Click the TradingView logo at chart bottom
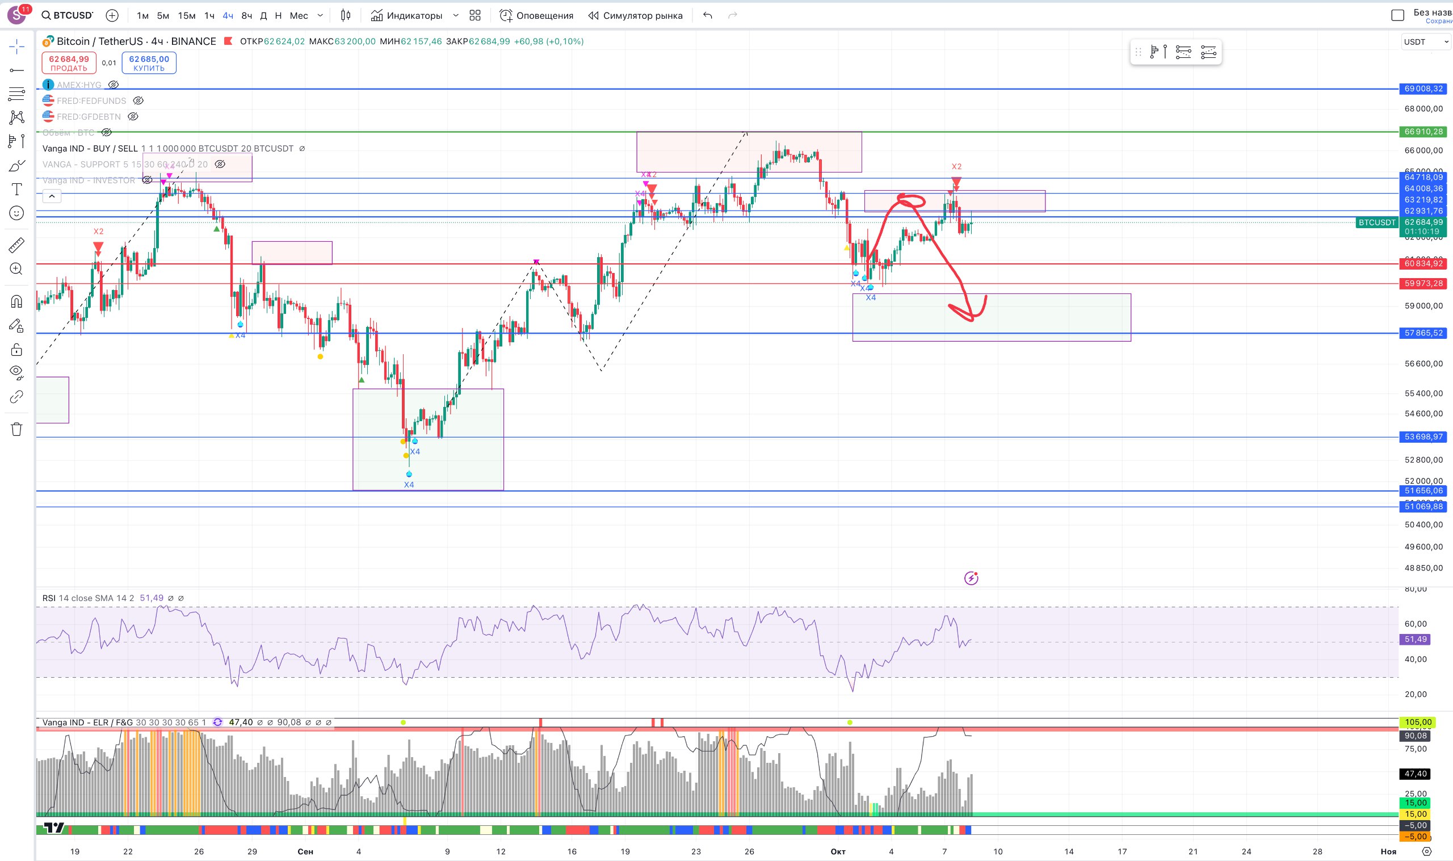This screenshot has width=1453, height=861. [x=54, y=828]
